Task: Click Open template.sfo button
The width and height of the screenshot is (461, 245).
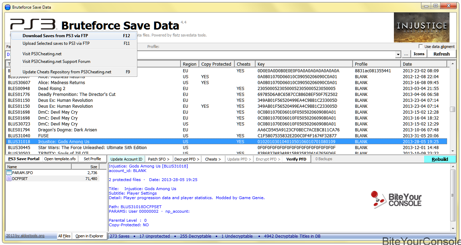Action: (x=60, y=159)
